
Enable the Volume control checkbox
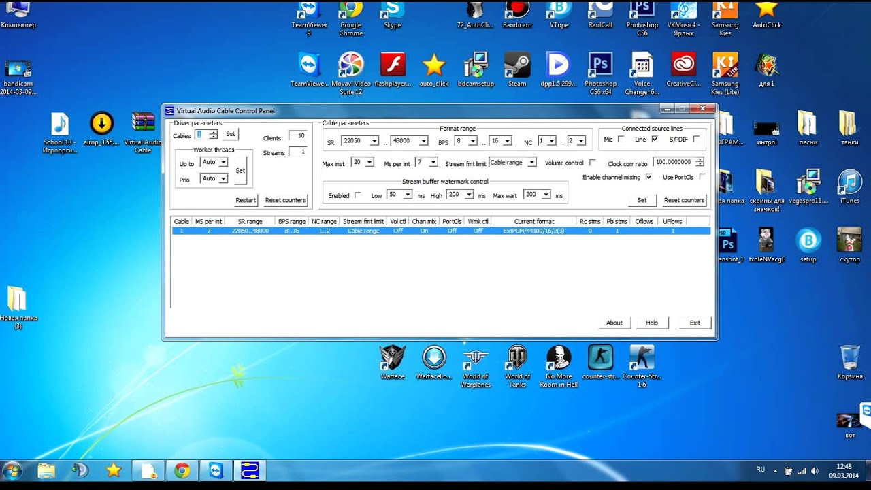592,163
